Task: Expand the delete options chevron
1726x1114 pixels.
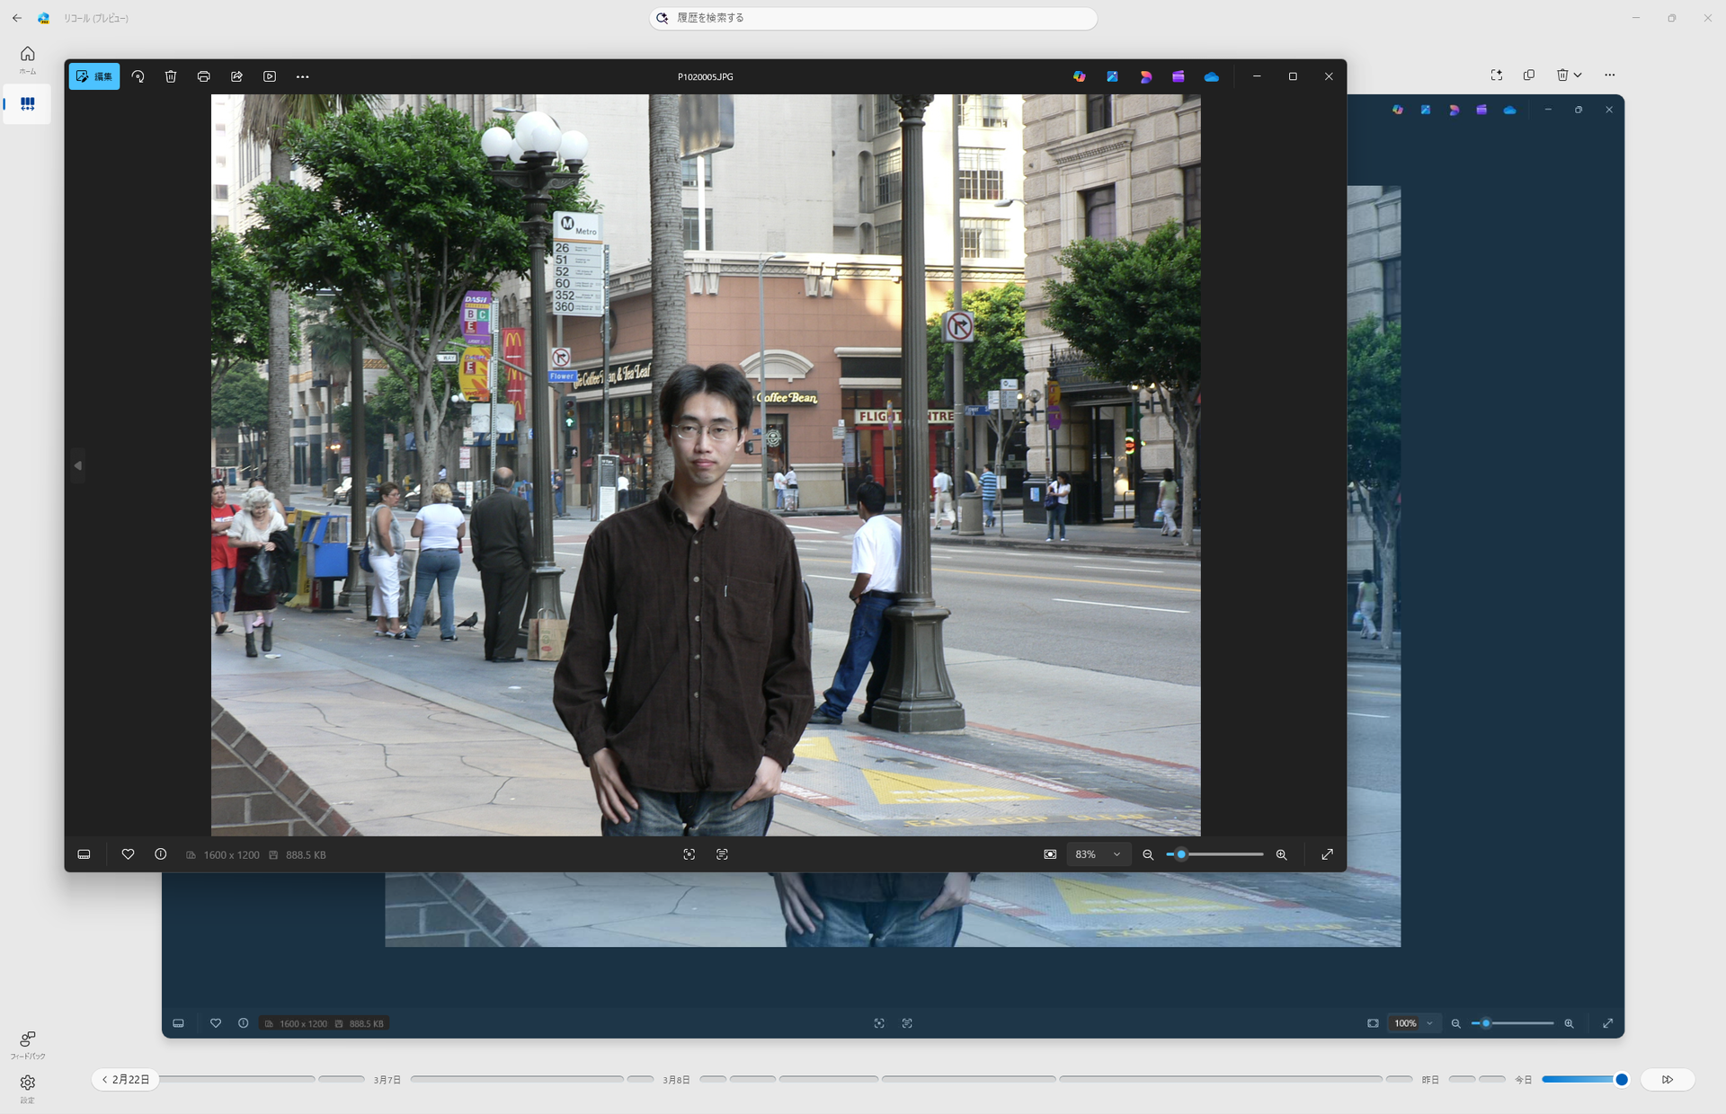Action: [1578, 75]
